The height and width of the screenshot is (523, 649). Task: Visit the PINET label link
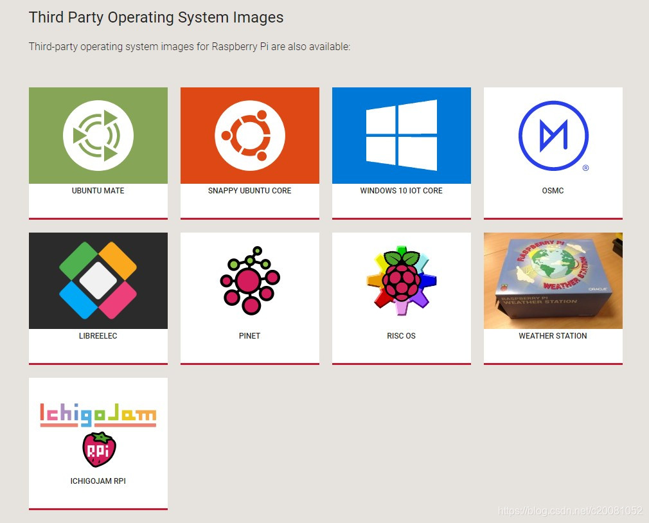[x=249, y=336]
